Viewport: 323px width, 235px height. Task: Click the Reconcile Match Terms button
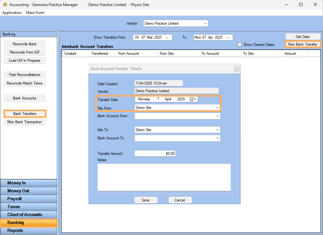[25, 83]
